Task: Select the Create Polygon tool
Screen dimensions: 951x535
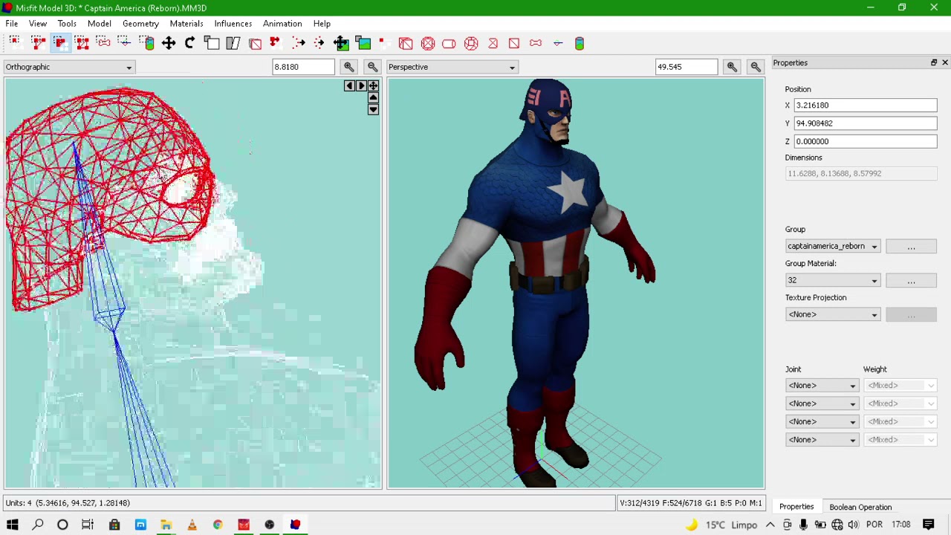Action: [493, 43]
